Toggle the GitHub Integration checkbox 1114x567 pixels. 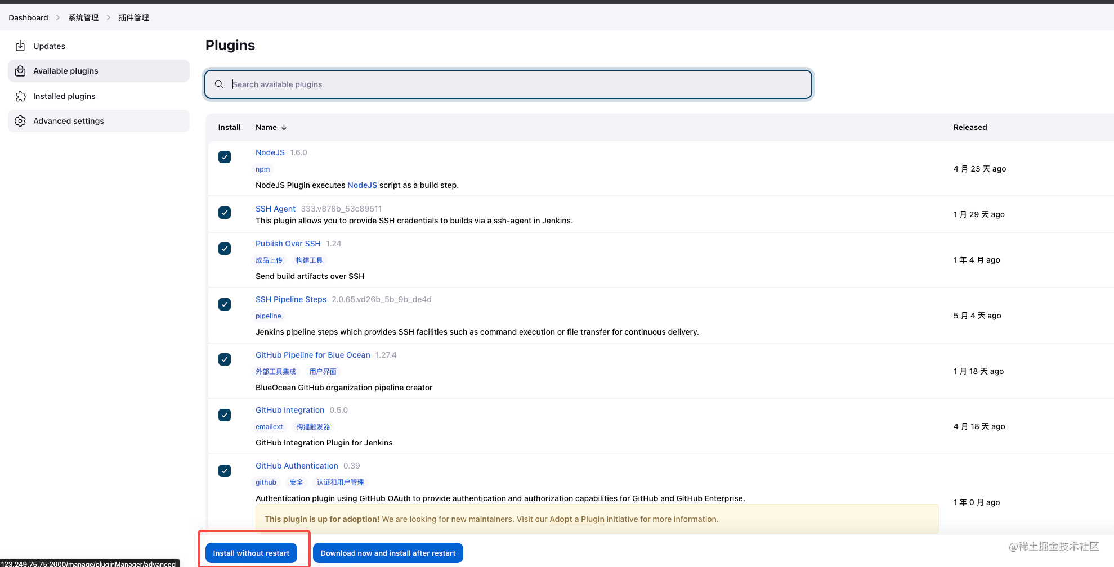point(225,415)
